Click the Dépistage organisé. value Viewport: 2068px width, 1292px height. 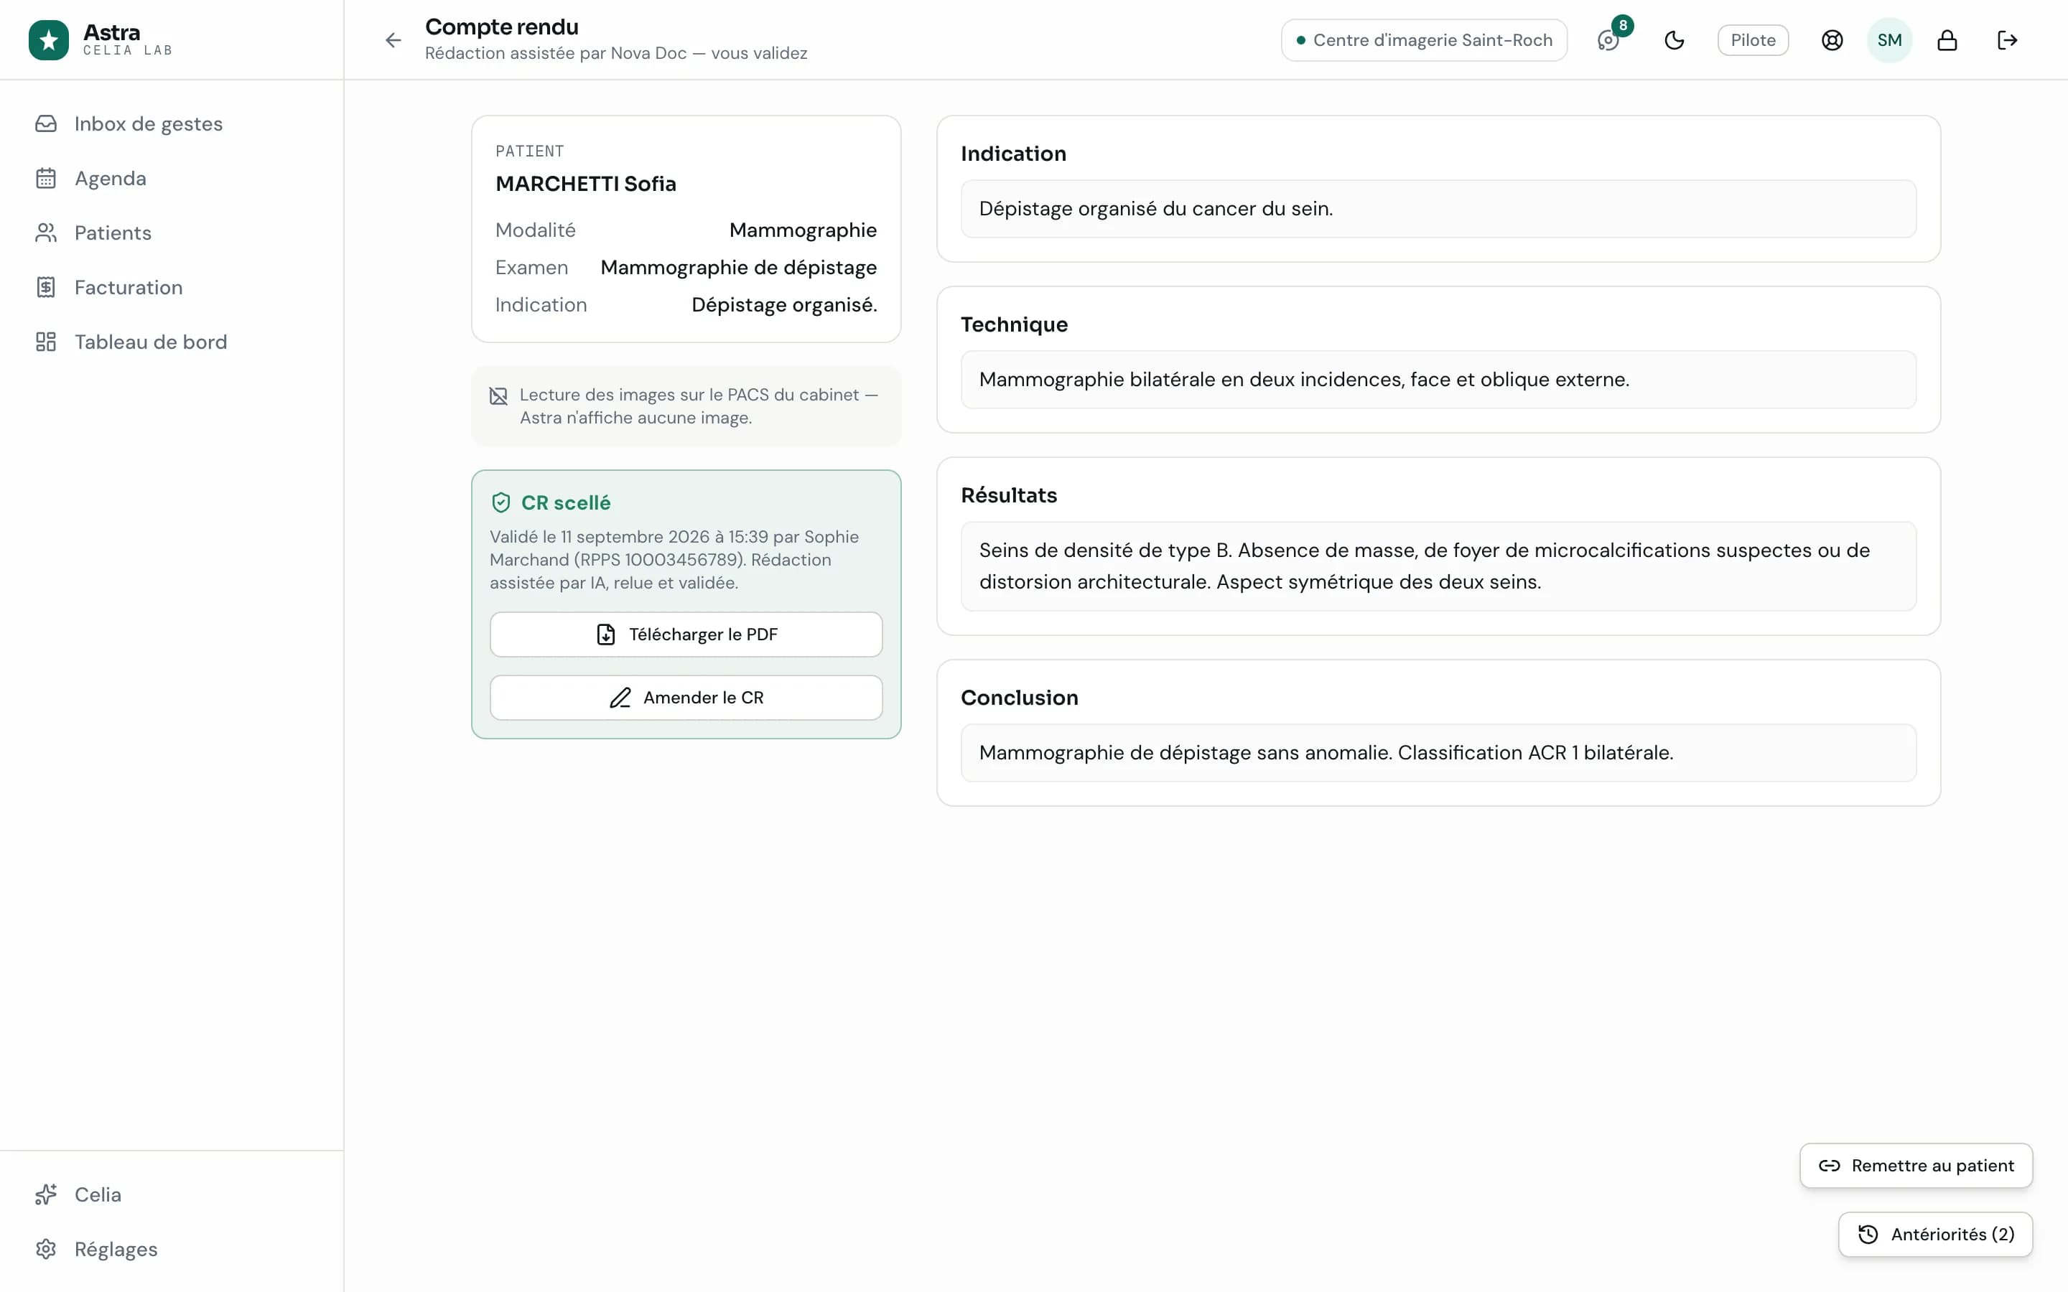tap(783, 305)
